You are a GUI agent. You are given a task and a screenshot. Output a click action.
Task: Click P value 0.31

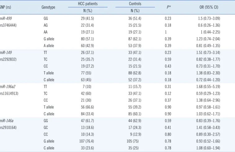point(168,87)
